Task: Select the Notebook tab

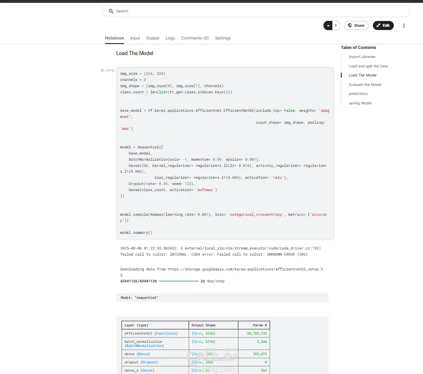Action: click(x=115, y=38)
